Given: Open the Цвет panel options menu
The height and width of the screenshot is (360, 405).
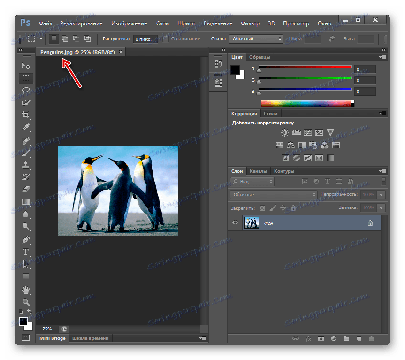Looking at the screenshot, I should [x=382, y=57].
